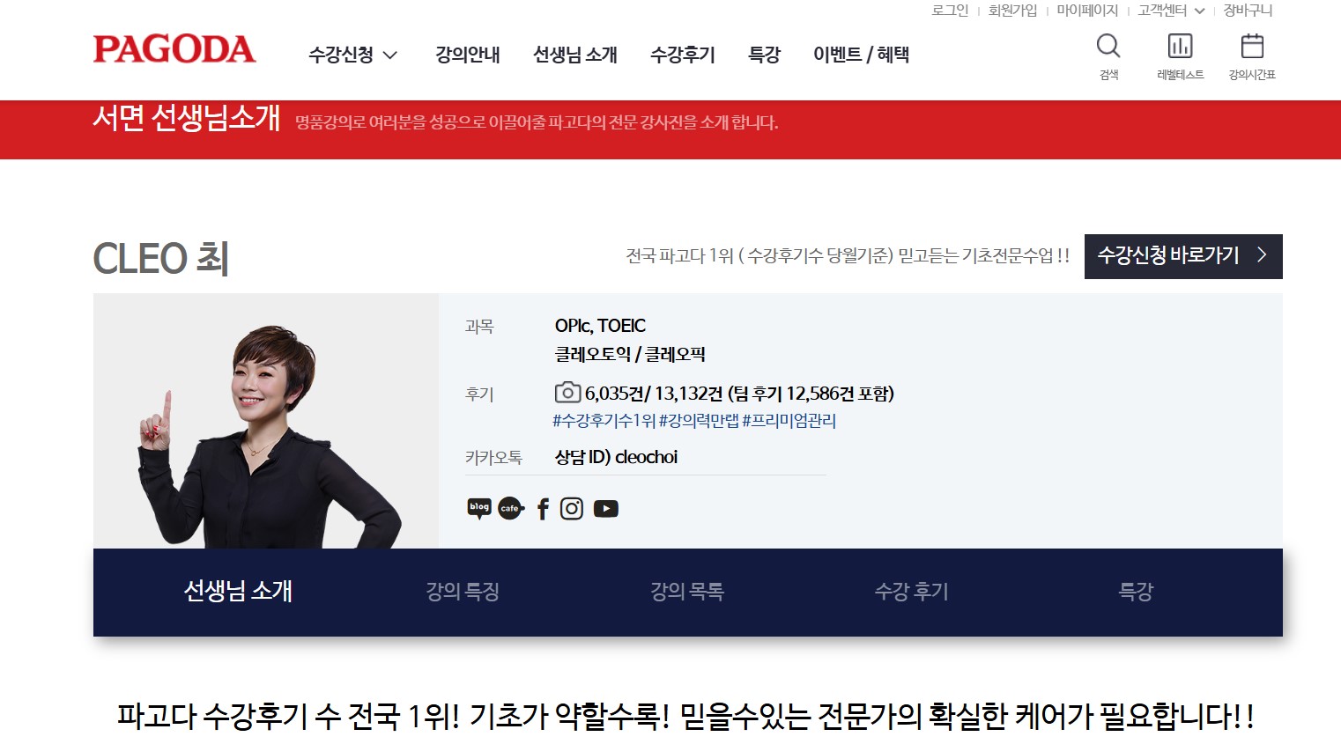Viewport: 1341px width, 744px height.
Task: Expand the 고객센터 dropdown
Action: click(x=1171, y=11)
